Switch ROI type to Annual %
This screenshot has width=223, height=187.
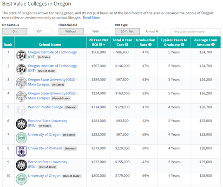pyautogui.click(x=152, y=32)
